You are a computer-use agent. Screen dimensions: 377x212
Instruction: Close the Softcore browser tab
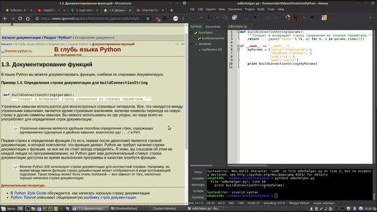31,11
